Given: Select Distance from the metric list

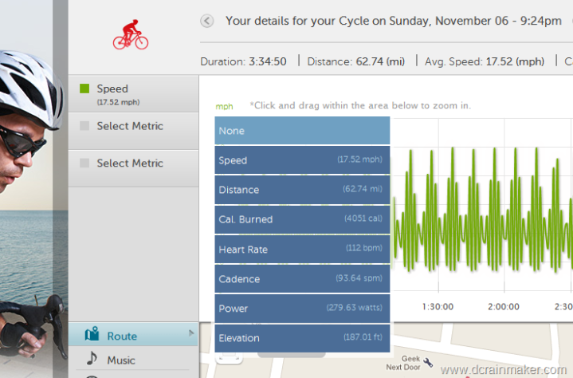Looking at the screenshot, I should [x=302, y=190].
